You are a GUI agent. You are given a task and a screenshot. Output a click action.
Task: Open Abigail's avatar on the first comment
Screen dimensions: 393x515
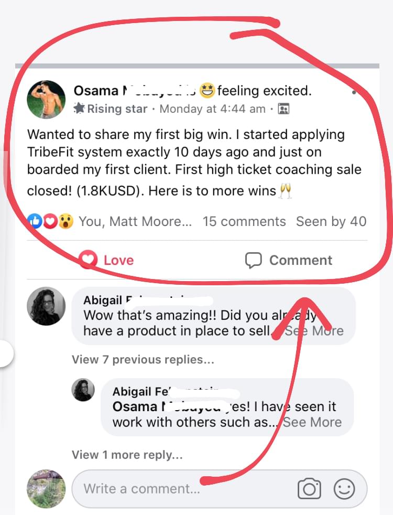(x=46, y=306)
